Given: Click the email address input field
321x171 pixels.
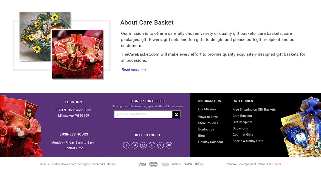Looking at the screenshot, I should coord(143,114).
